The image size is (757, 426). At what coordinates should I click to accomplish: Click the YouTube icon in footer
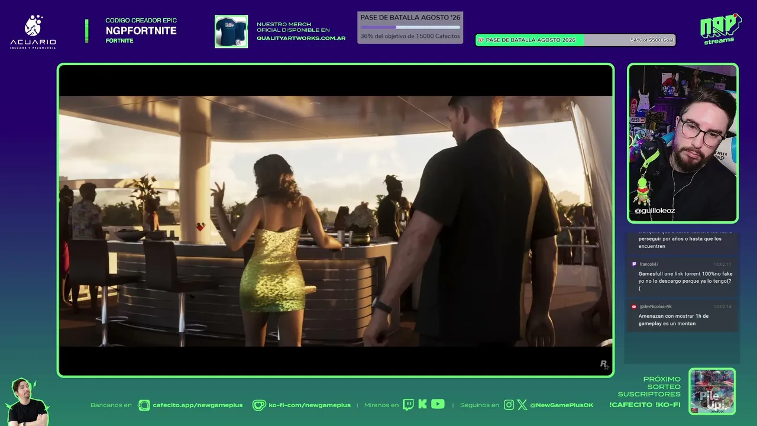click(438, 404)
